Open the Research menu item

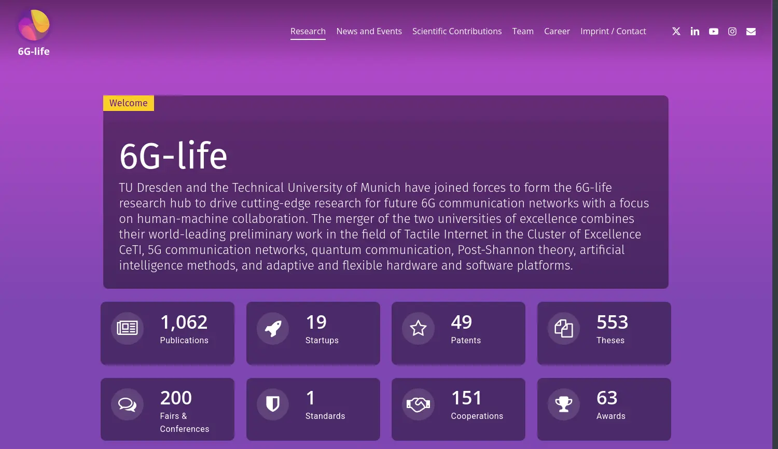click(308, 32)
